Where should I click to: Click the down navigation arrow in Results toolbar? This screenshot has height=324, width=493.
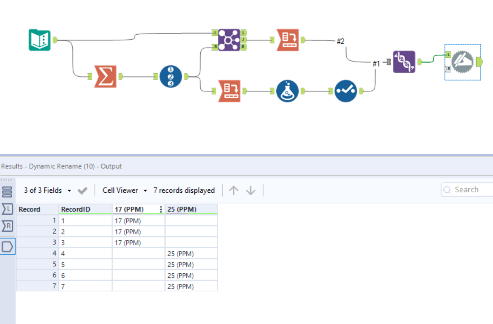[251, 190]
